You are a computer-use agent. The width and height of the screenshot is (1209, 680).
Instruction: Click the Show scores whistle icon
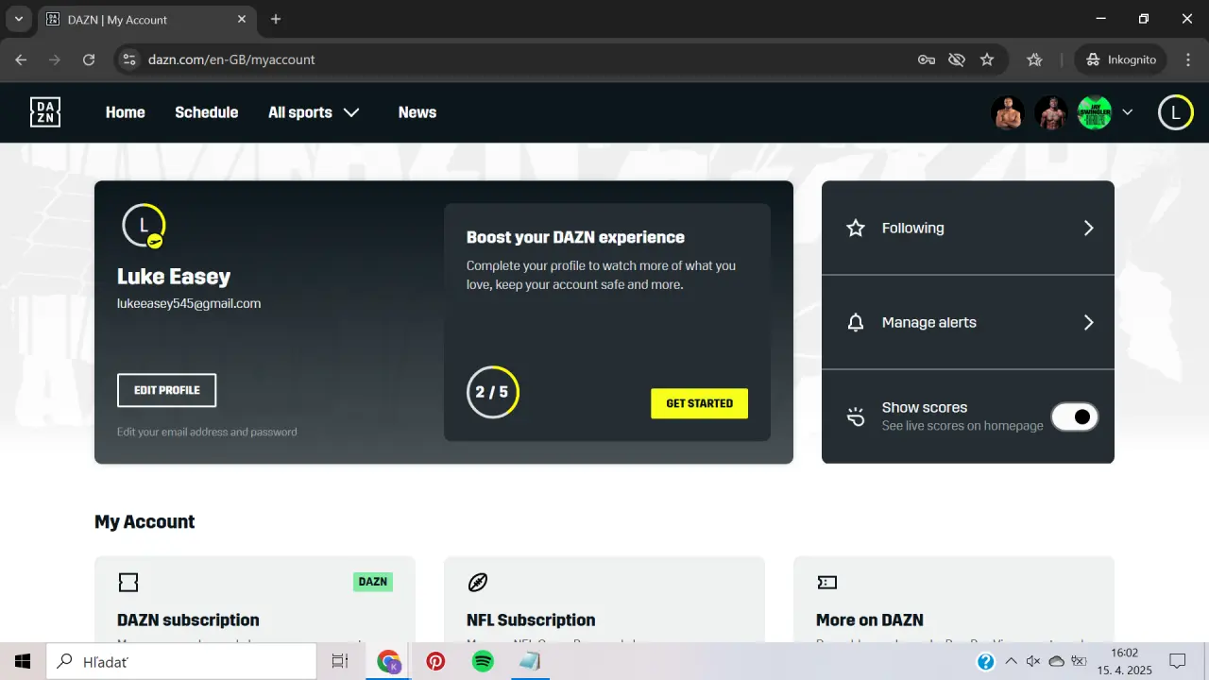[x=856, y=416]
